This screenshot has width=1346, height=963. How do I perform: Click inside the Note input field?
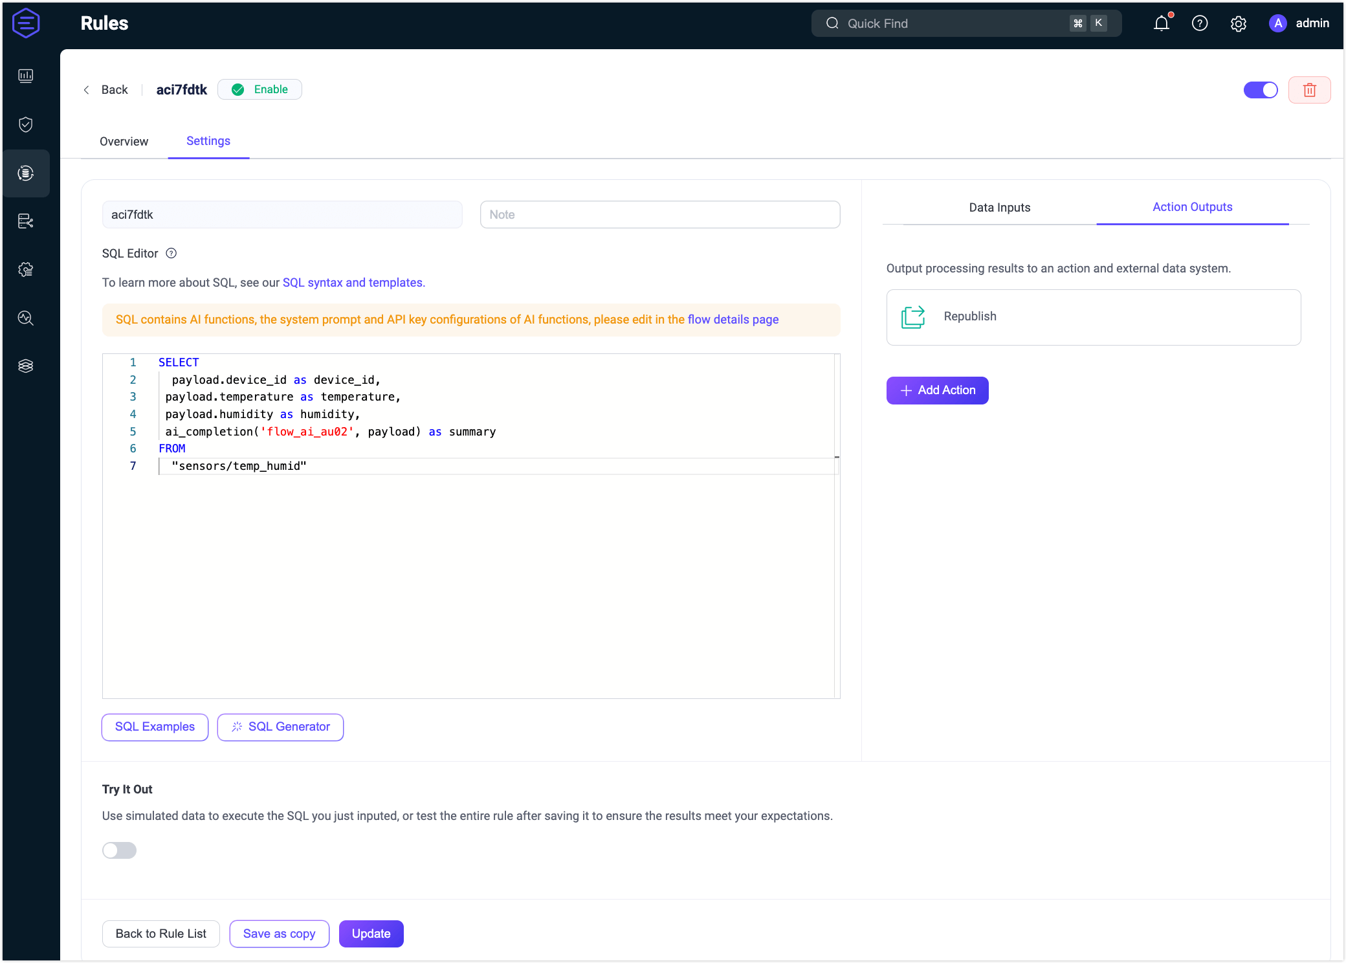(x=659, y=214)
